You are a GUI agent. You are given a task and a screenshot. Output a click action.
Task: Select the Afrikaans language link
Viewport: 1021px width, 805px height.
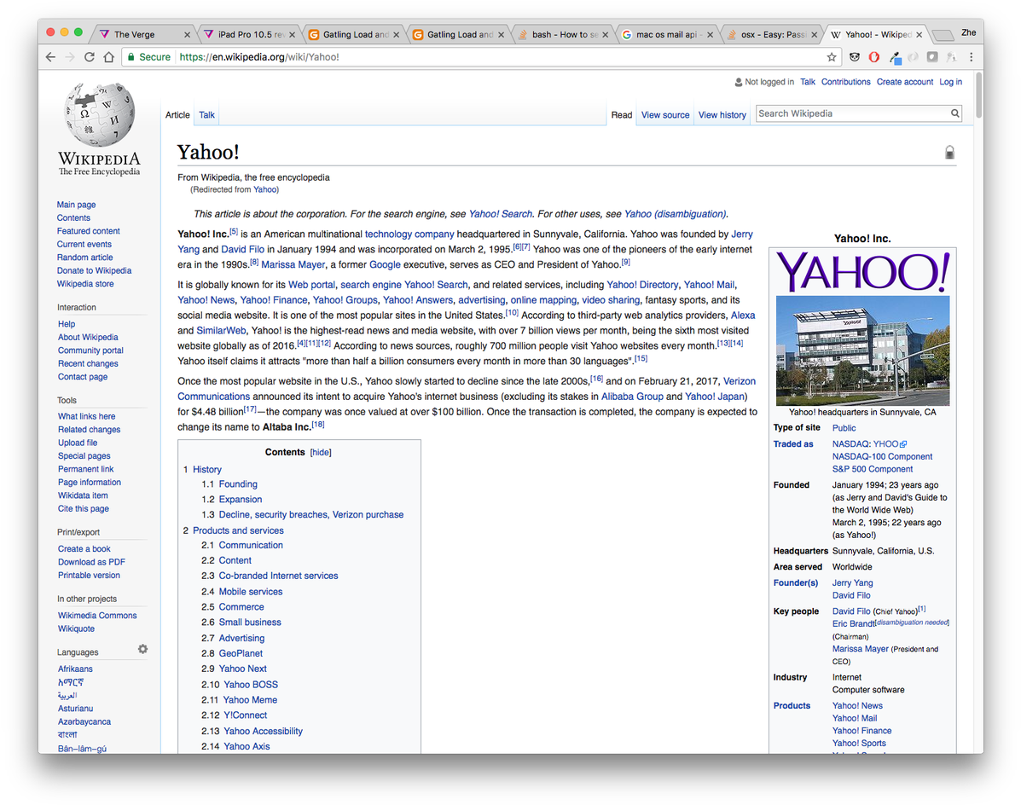(x=75, y=669)
